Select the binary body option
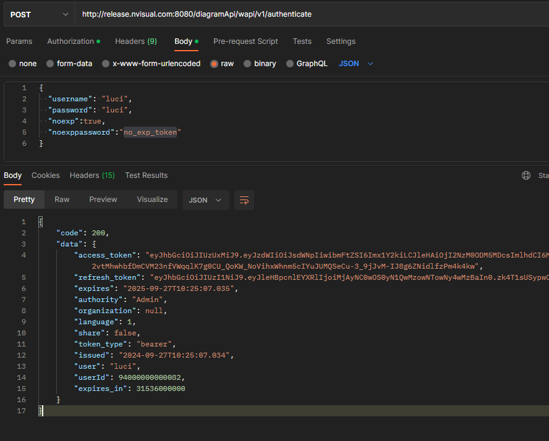The height and width of the screenshot is (441, 549). (x=247, y=64)
